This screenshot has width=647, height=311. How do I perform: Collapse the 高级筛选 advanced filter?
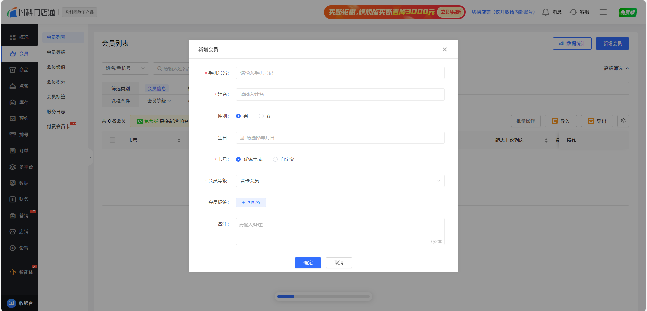(x=616, y=68)
